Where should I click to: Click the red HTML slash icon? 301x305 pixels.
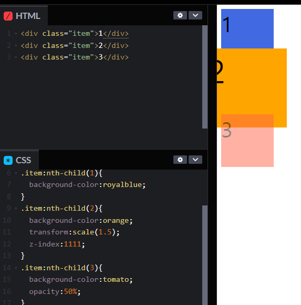[8, 16]
